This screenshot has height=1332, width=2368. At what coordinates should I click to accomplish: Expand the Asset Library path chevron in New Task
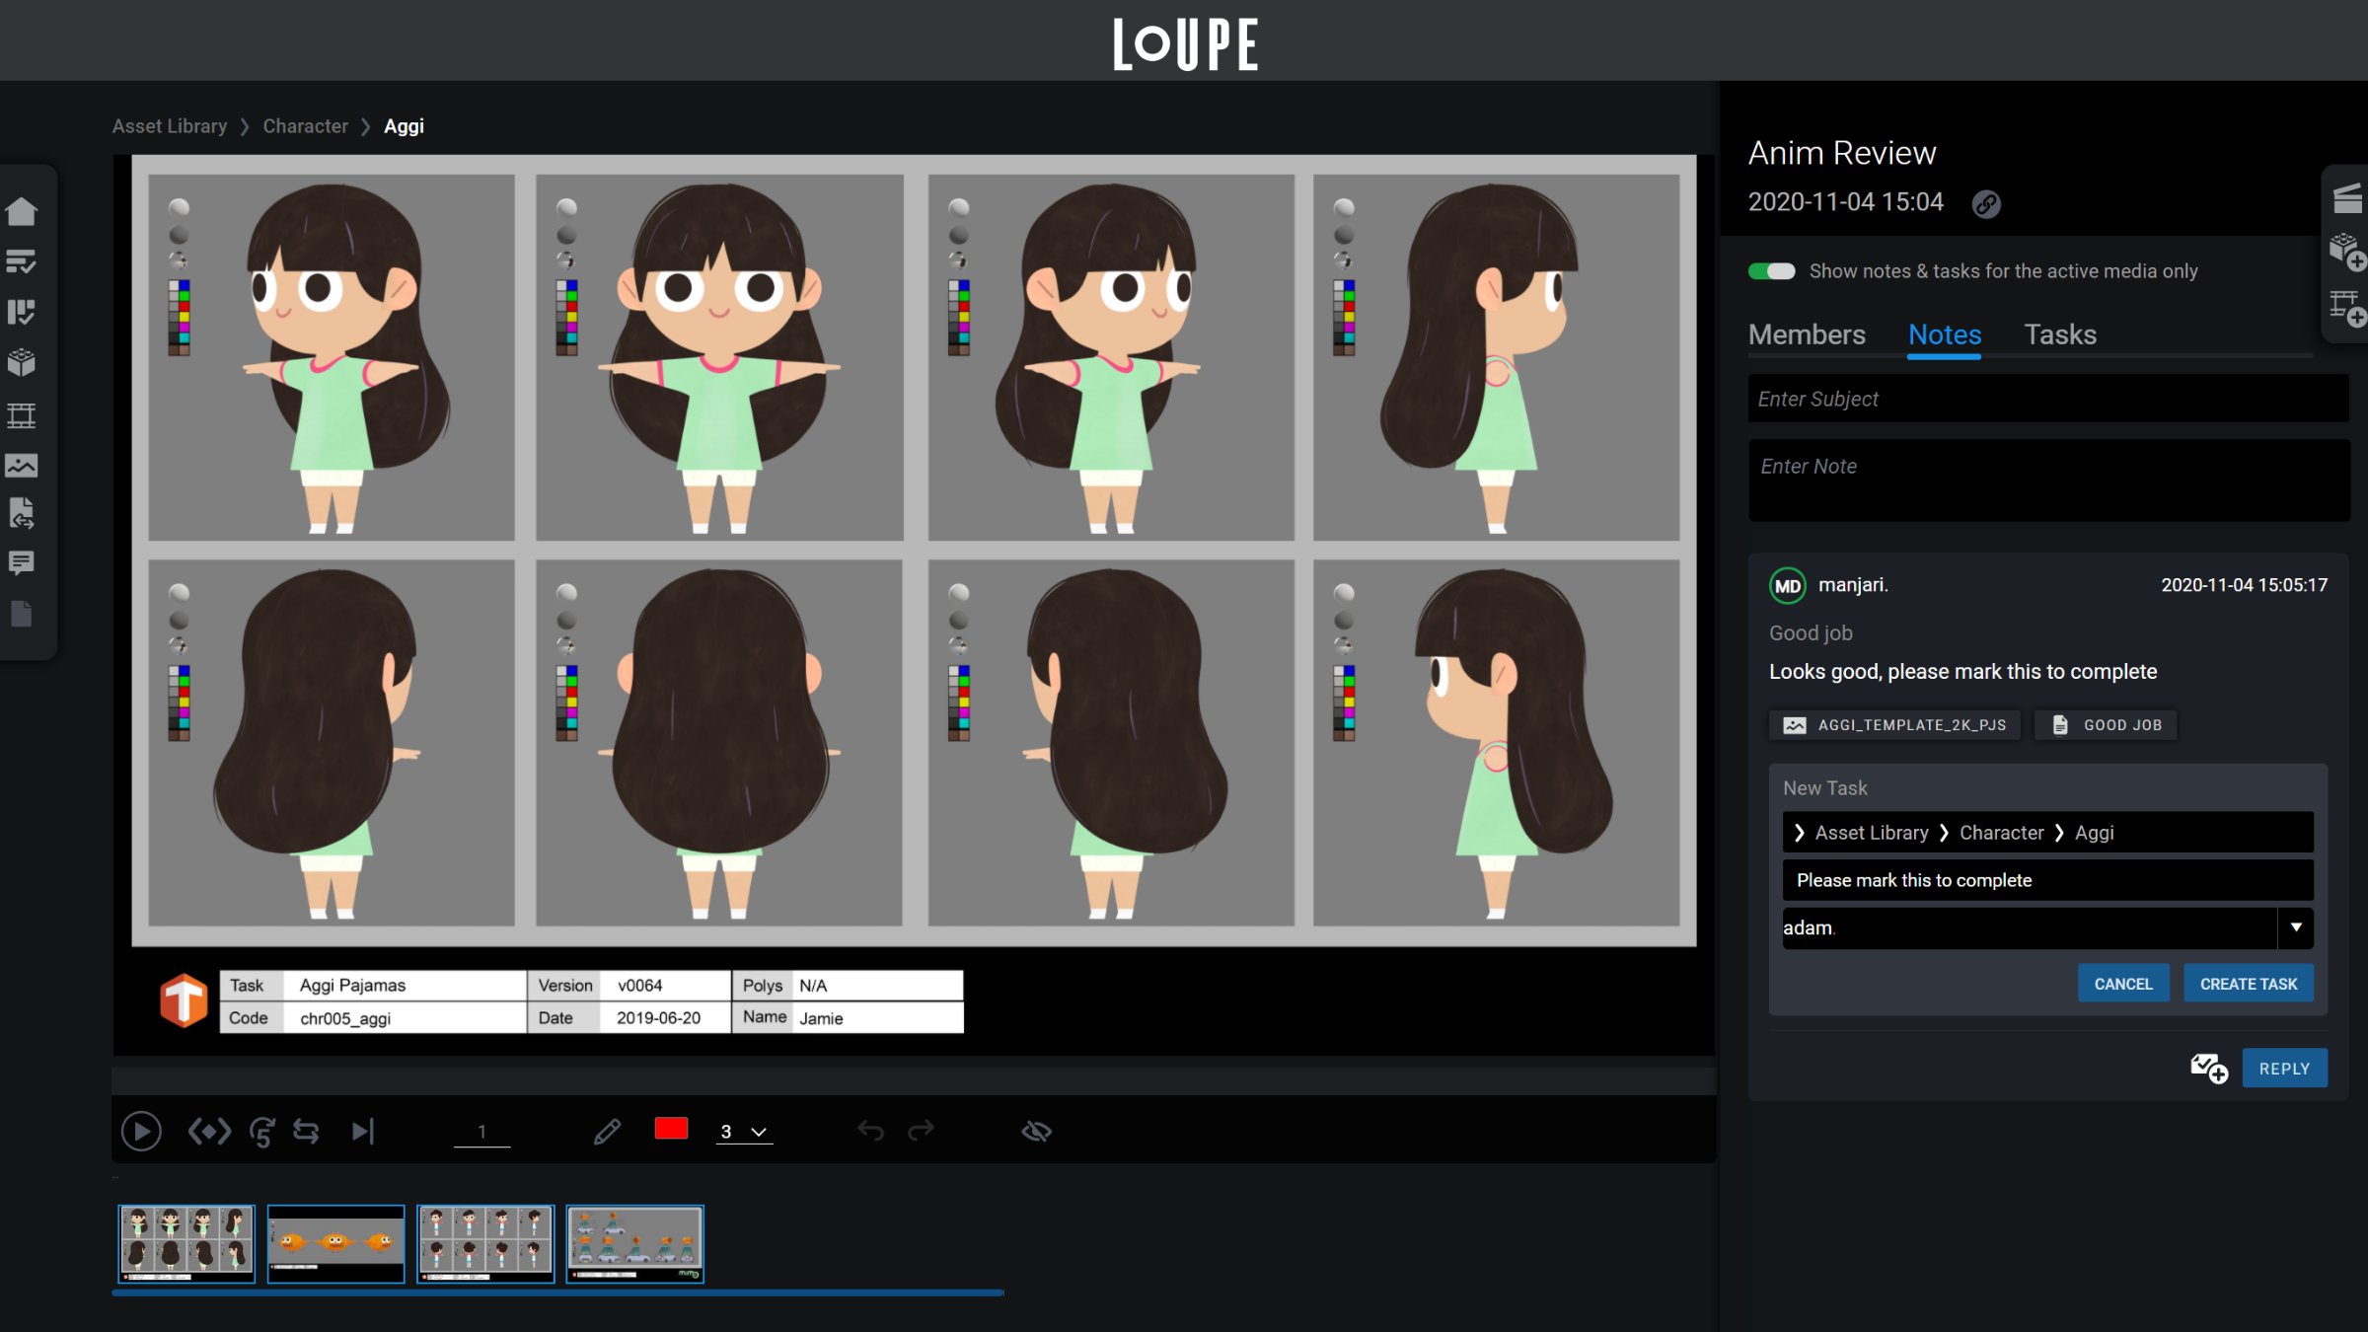[x=1799, y=833]
